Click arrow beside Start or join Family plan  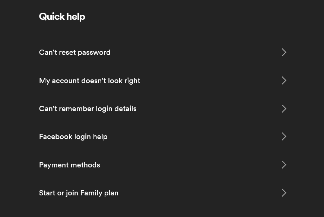click(284, 193)
